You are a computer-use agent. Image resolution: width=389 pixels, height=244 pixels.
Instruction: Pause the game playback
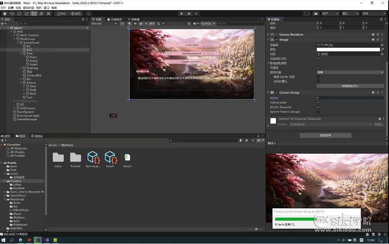coord(189,14)
